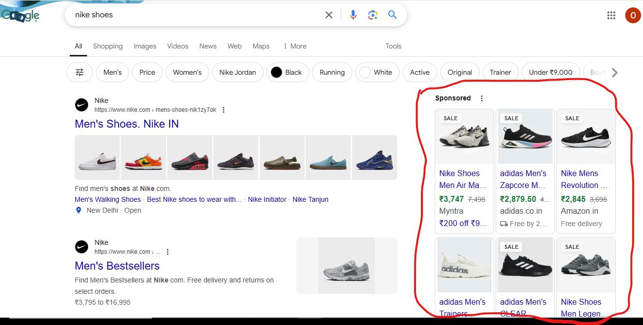
Task: Open the Men's Walking Shoes sitelink
Action: [x=108, y=199]
